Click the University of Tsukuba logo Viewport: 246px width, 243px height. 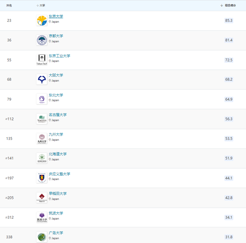click(x=42, y=218)
